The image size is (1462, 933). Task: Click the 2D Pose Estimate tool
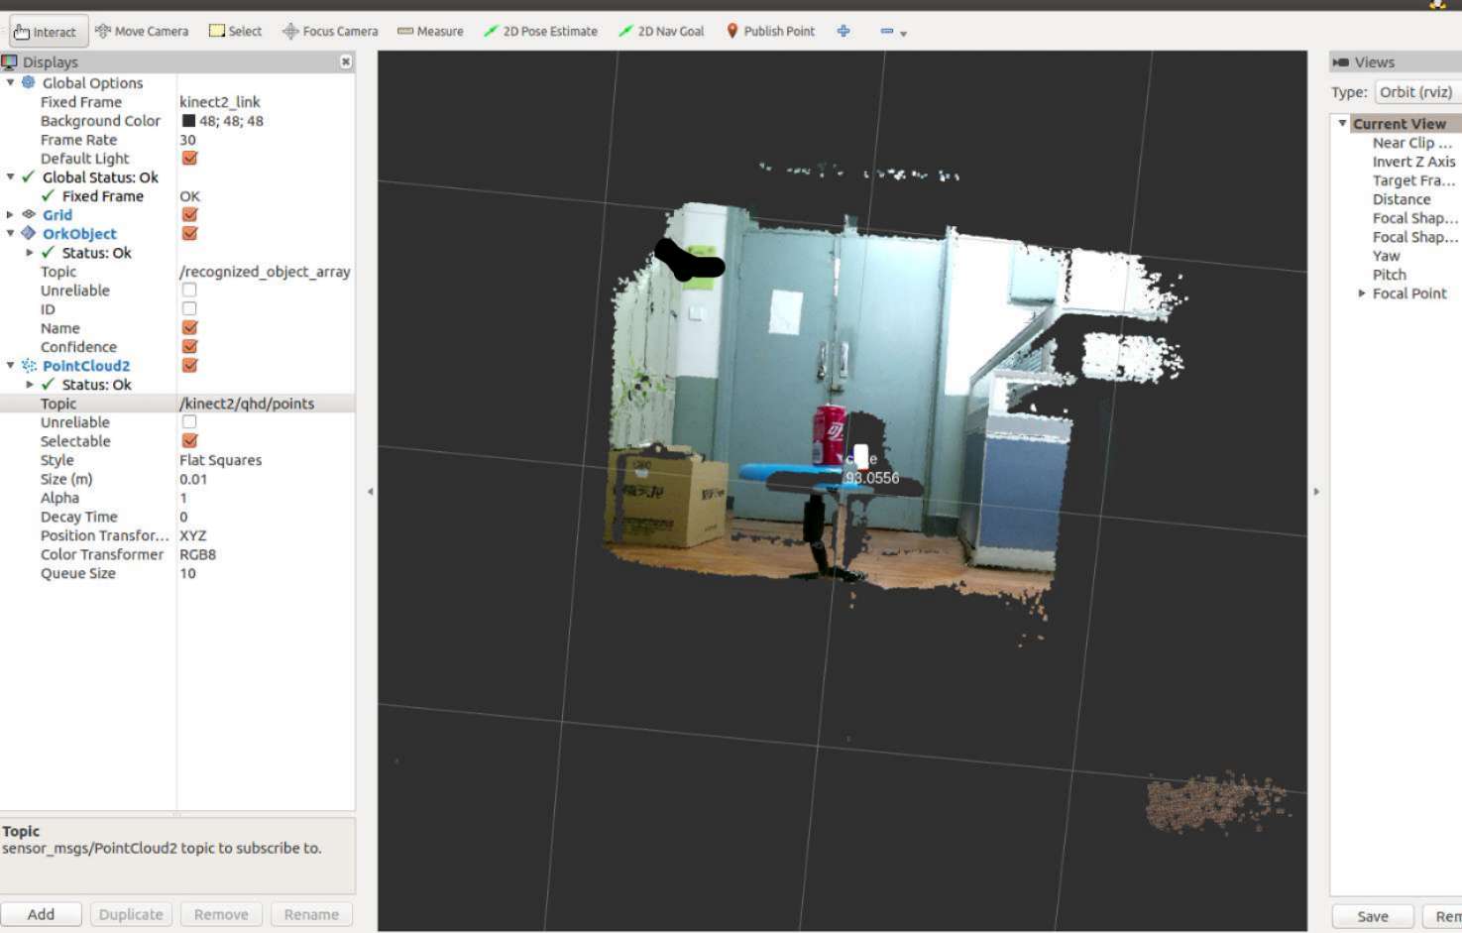tap(542, 31)
